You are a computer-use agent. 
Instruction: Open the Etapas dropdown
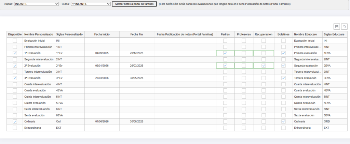pyautogui.click(x=37, y=4)
